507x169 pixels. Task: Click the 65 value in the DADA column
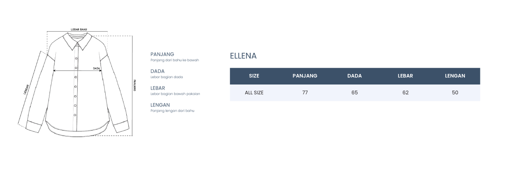coord(354,93)
